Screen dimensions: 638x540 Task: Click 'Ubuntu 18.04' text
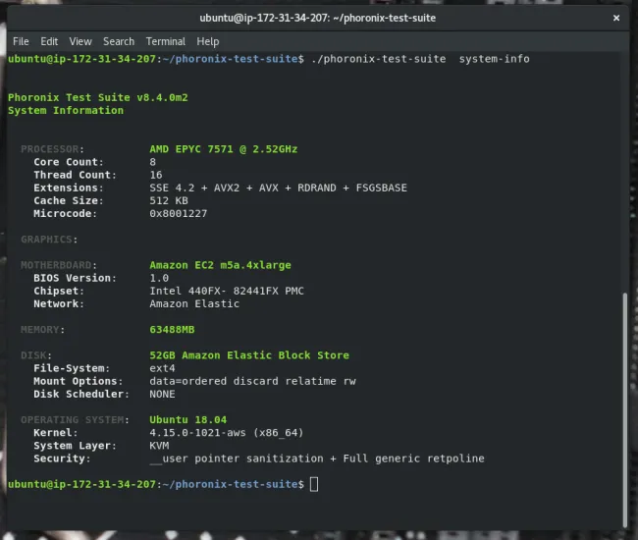coord(188,420)
